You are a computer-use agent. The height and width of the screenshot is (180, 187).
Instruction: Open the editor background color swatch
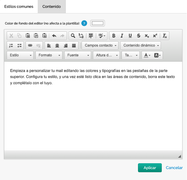tap(97, 23)
